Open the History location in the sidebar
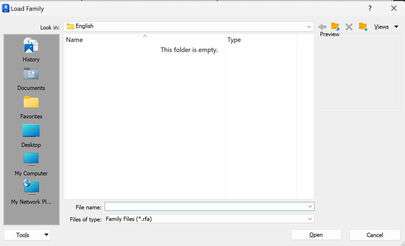This screenshot has width=405, height=246. 31,50
